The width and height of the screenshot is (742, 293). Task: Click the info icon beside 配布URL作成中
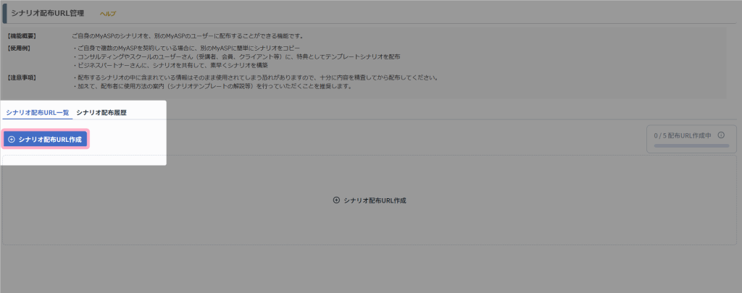click(721, 135)
